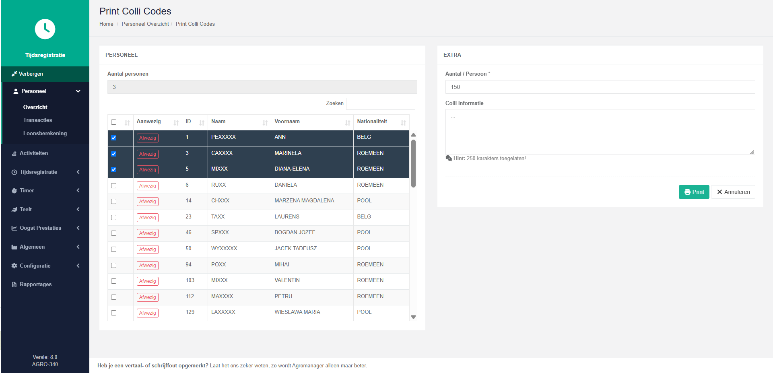Open the Activiteiten menu item
The width and height of the screenshot is (773, 373).
coord(34,153)
